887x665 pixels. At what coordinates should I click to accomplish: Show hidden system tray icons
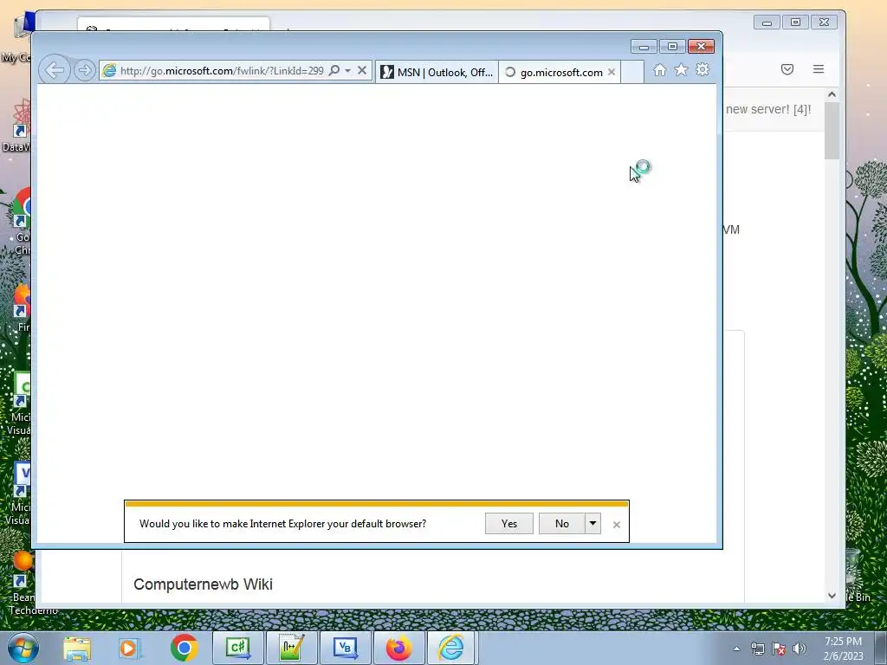pos(736,649)
